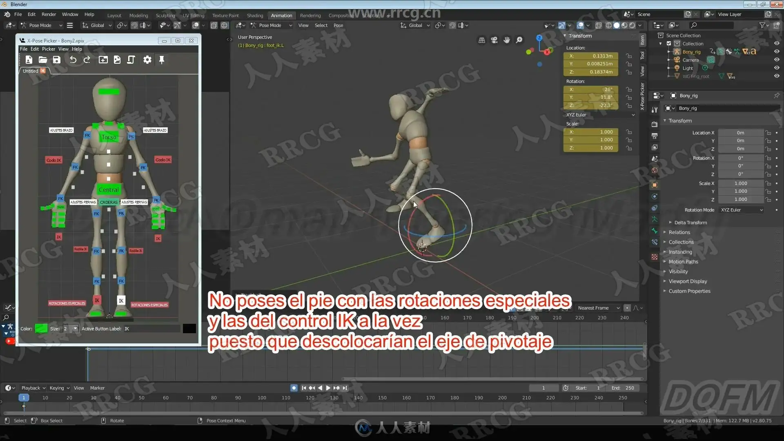
Task: Toggle orthographic grid view in viewport
Action: pyautogui.click(x=482, y=40)
